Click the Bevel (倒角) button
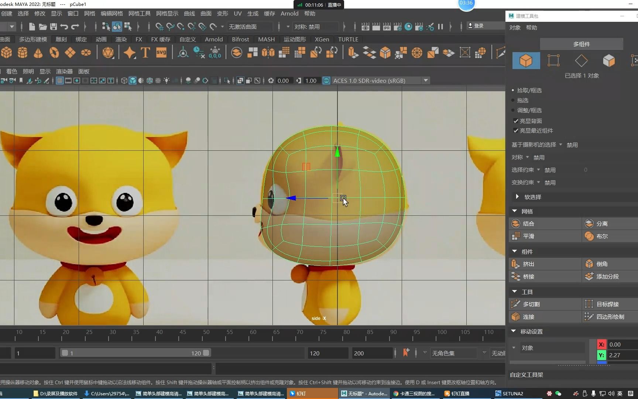 pyautogui.click(x=601, y=264)
